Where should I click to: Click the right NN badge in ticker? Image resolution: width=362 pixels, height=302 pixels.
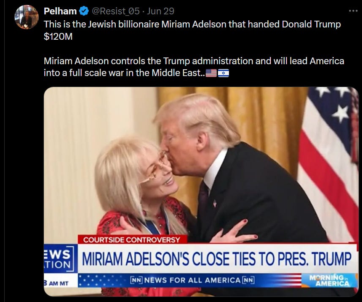coord(248,280)
